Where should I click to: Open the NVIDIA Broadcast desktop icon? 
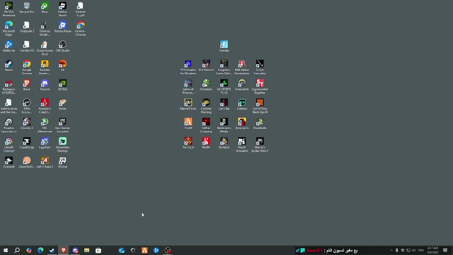pos(9,10)
